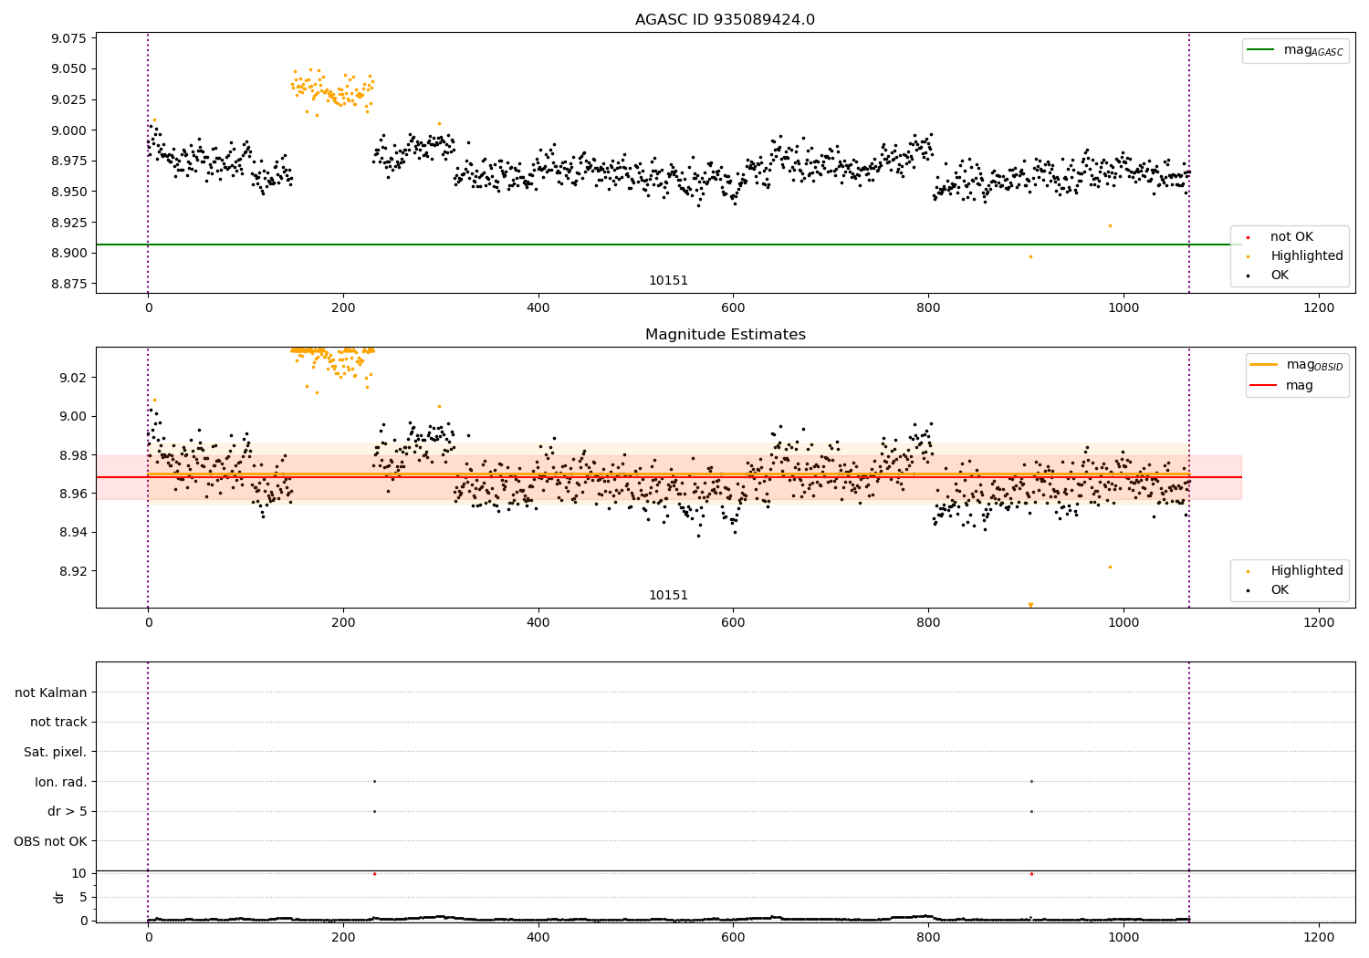Click the 600 x-tick under the middle plot

(733, 623)
